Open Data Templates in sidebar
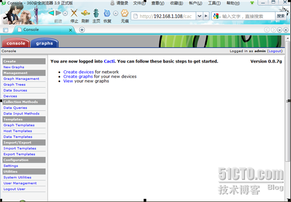The width and height of the screenshot is (291, 202). click(x=18, y=137)
